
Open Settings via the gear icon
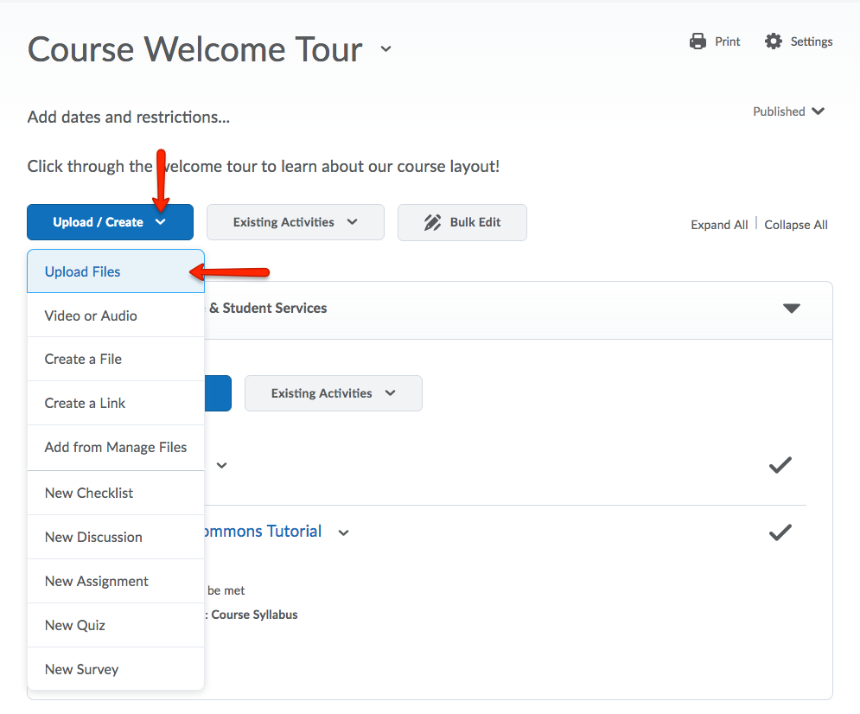(774, 41)
